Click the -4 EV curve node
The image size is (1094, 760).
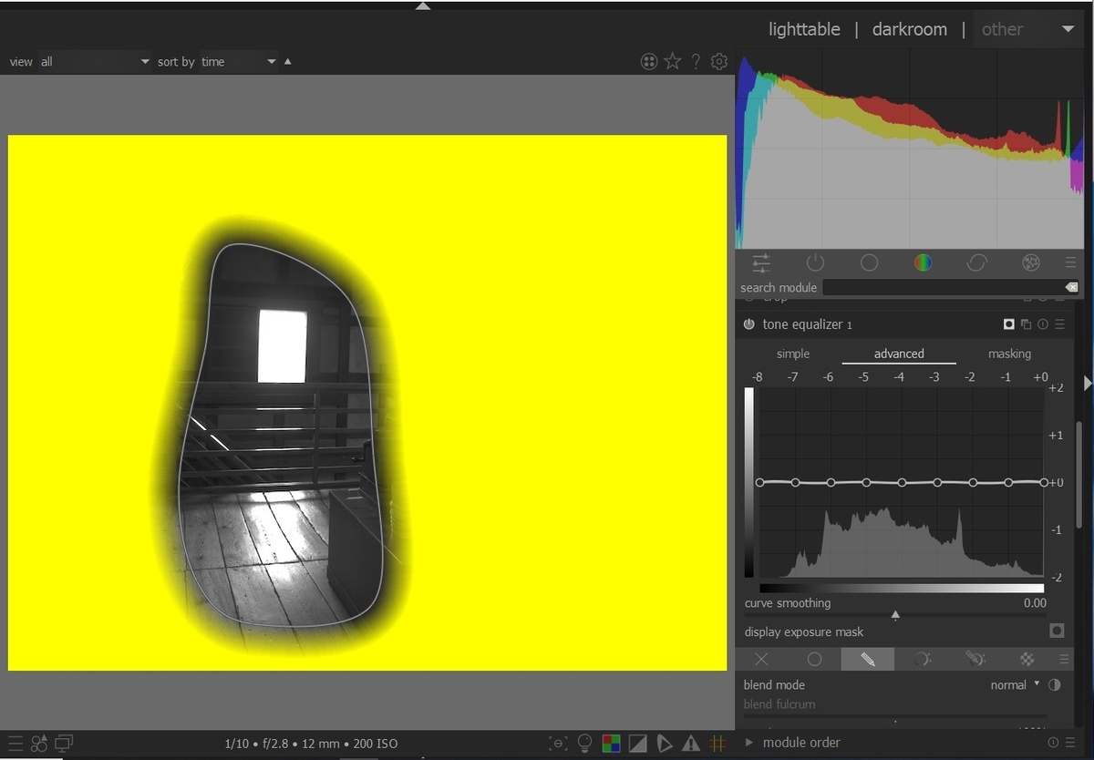click(902, 482)
